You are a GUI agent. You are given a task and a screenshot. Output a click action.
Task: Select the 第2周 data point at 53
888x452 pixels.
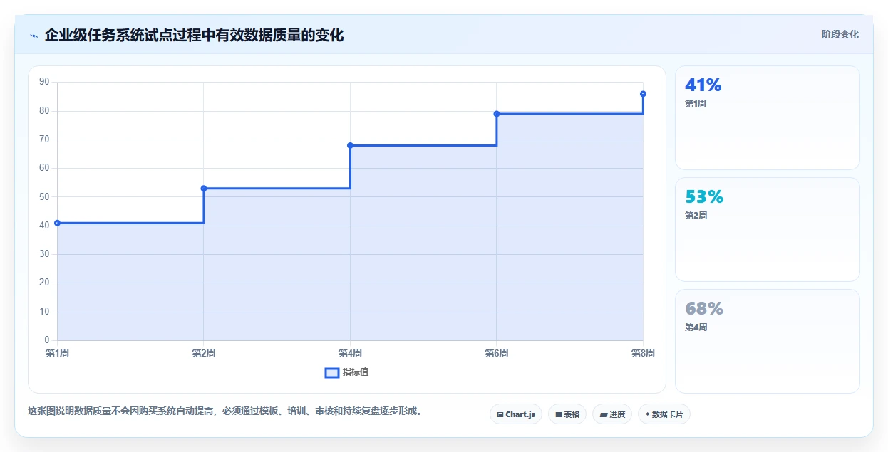coord(204,189)
